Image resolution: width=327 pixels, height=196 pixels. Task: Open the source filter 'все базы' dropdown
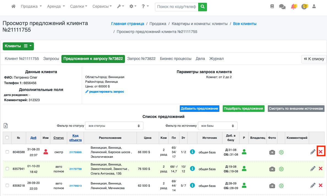pos(217,126)
